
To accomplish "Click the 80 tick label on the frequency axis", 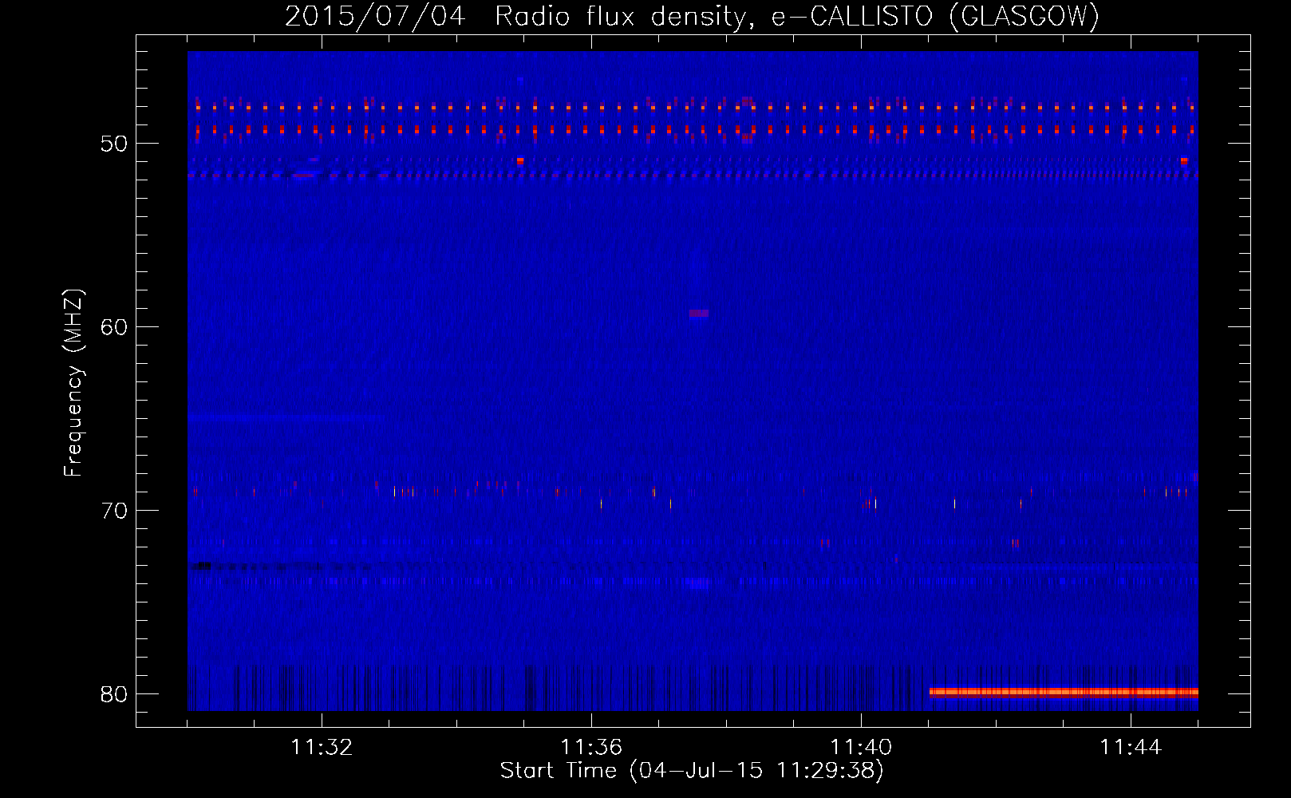I will pos(114,694).
